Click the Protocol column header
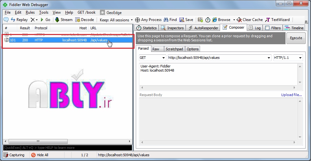The height and width of the screenshot is (161, 311). (41, 28)
